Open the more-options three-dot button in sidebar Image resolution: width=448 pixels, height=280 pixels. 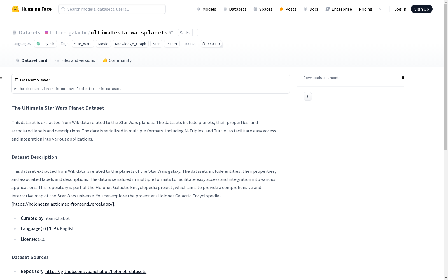[308, 96]
